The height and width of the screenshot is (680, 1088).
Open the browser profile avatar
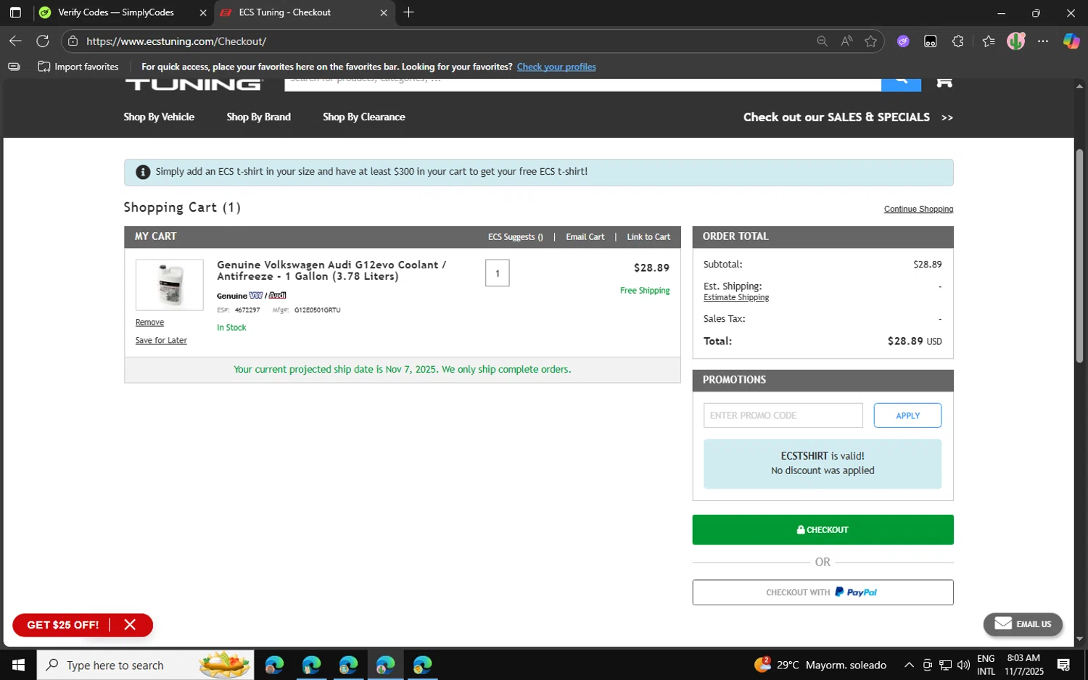(1015, 41)
